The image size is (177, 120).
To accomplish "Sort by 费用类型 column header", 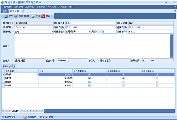I will [22, 71].
